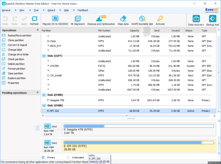Viewport: 221px width, 164px height.
Task: Expand the Help menu dropdown arrow
Action: point(74,10)
